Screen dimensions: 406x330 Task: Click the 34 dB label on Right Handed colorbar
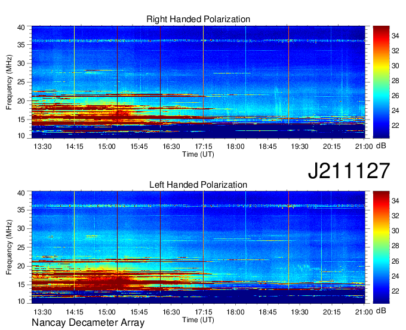[x=395, y=36]
